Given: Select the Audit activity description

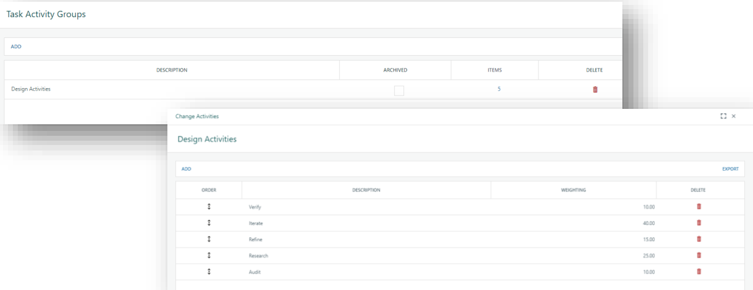Looking at the screenshot, I should 254,272.
